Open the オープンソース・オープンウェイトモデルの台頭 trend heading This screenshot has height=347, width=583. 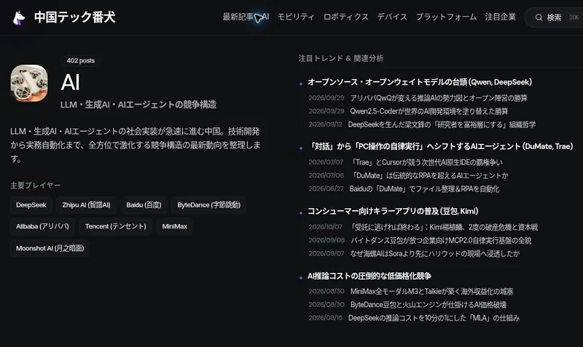click(420, 82)
